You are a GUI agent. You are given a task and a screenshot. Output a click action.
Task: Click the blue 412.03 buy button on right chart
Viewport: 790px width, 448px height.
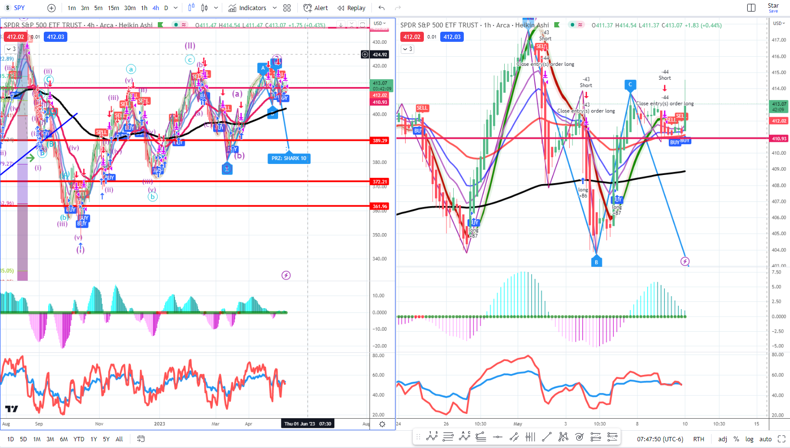(x=452, y=37)
